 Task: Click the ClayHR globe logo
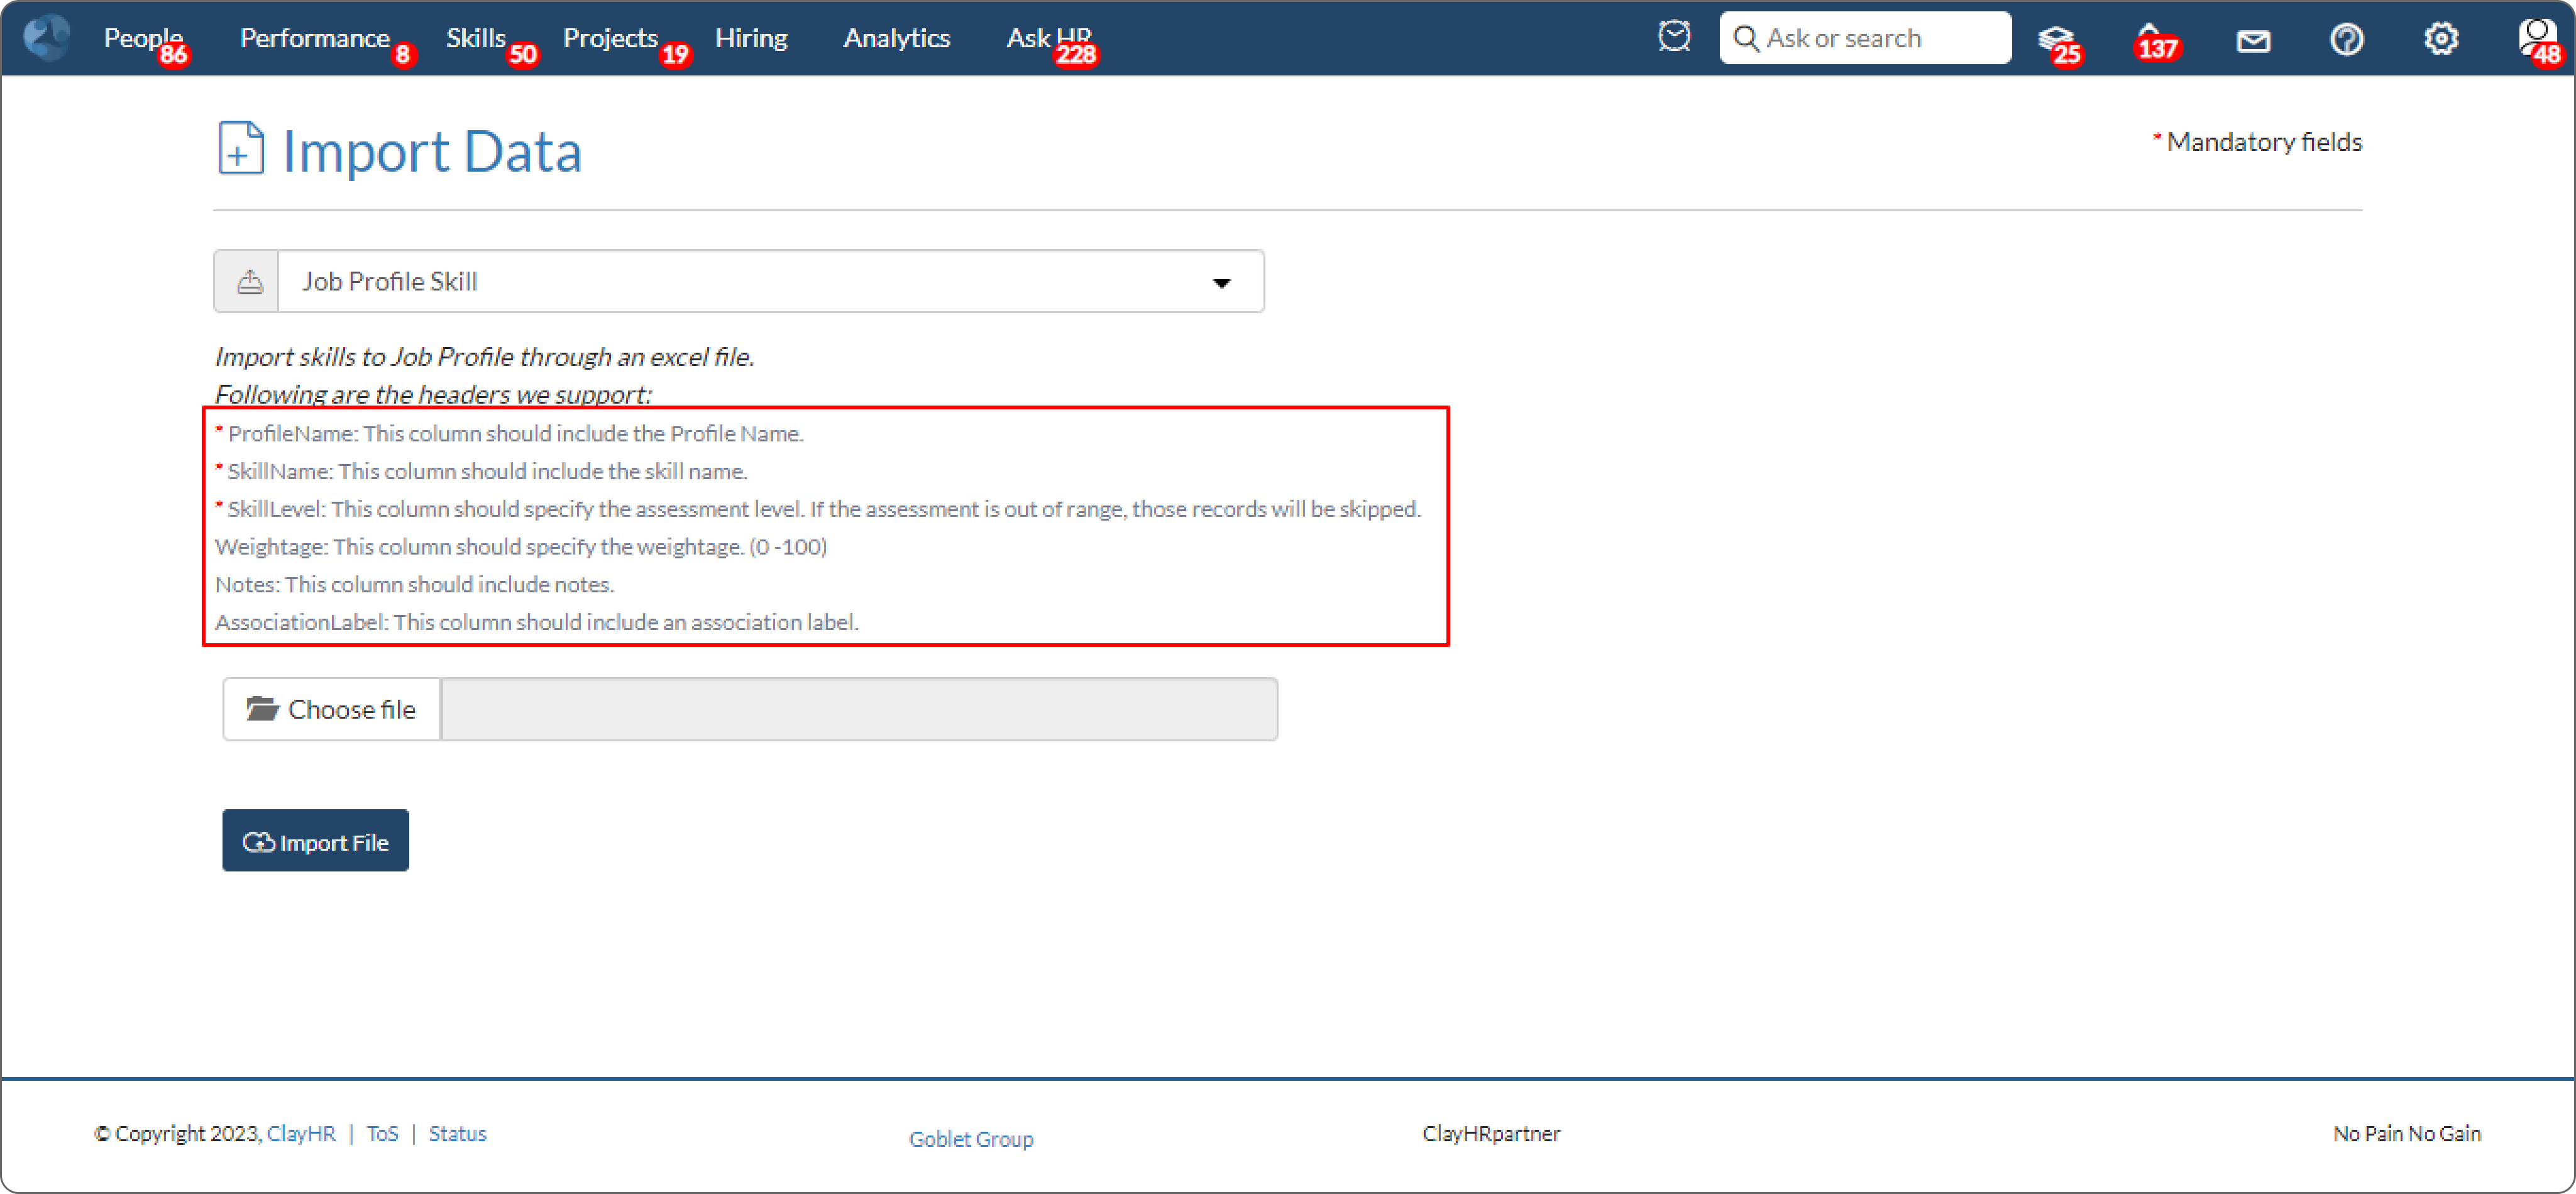coord(46,38)
